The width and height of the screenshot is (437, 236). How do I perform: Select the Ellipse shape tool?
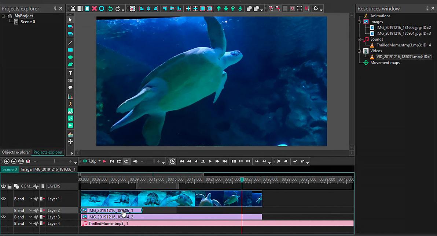(x=70, y=57)
